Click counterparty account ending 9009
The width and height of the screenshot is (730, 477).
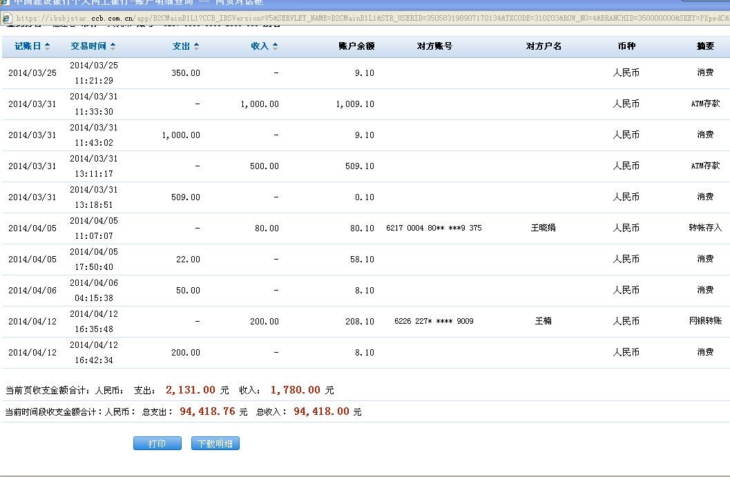pos(434,321)
